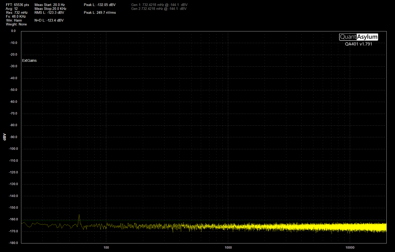Click the Meas Start: 20.0 Hz text
The height and width of the screenshot is (252, 395).
click(50, 5)
